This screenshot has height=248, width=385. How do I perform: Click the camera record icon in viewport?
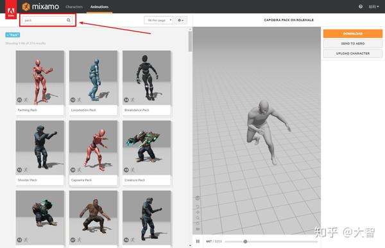198,229
